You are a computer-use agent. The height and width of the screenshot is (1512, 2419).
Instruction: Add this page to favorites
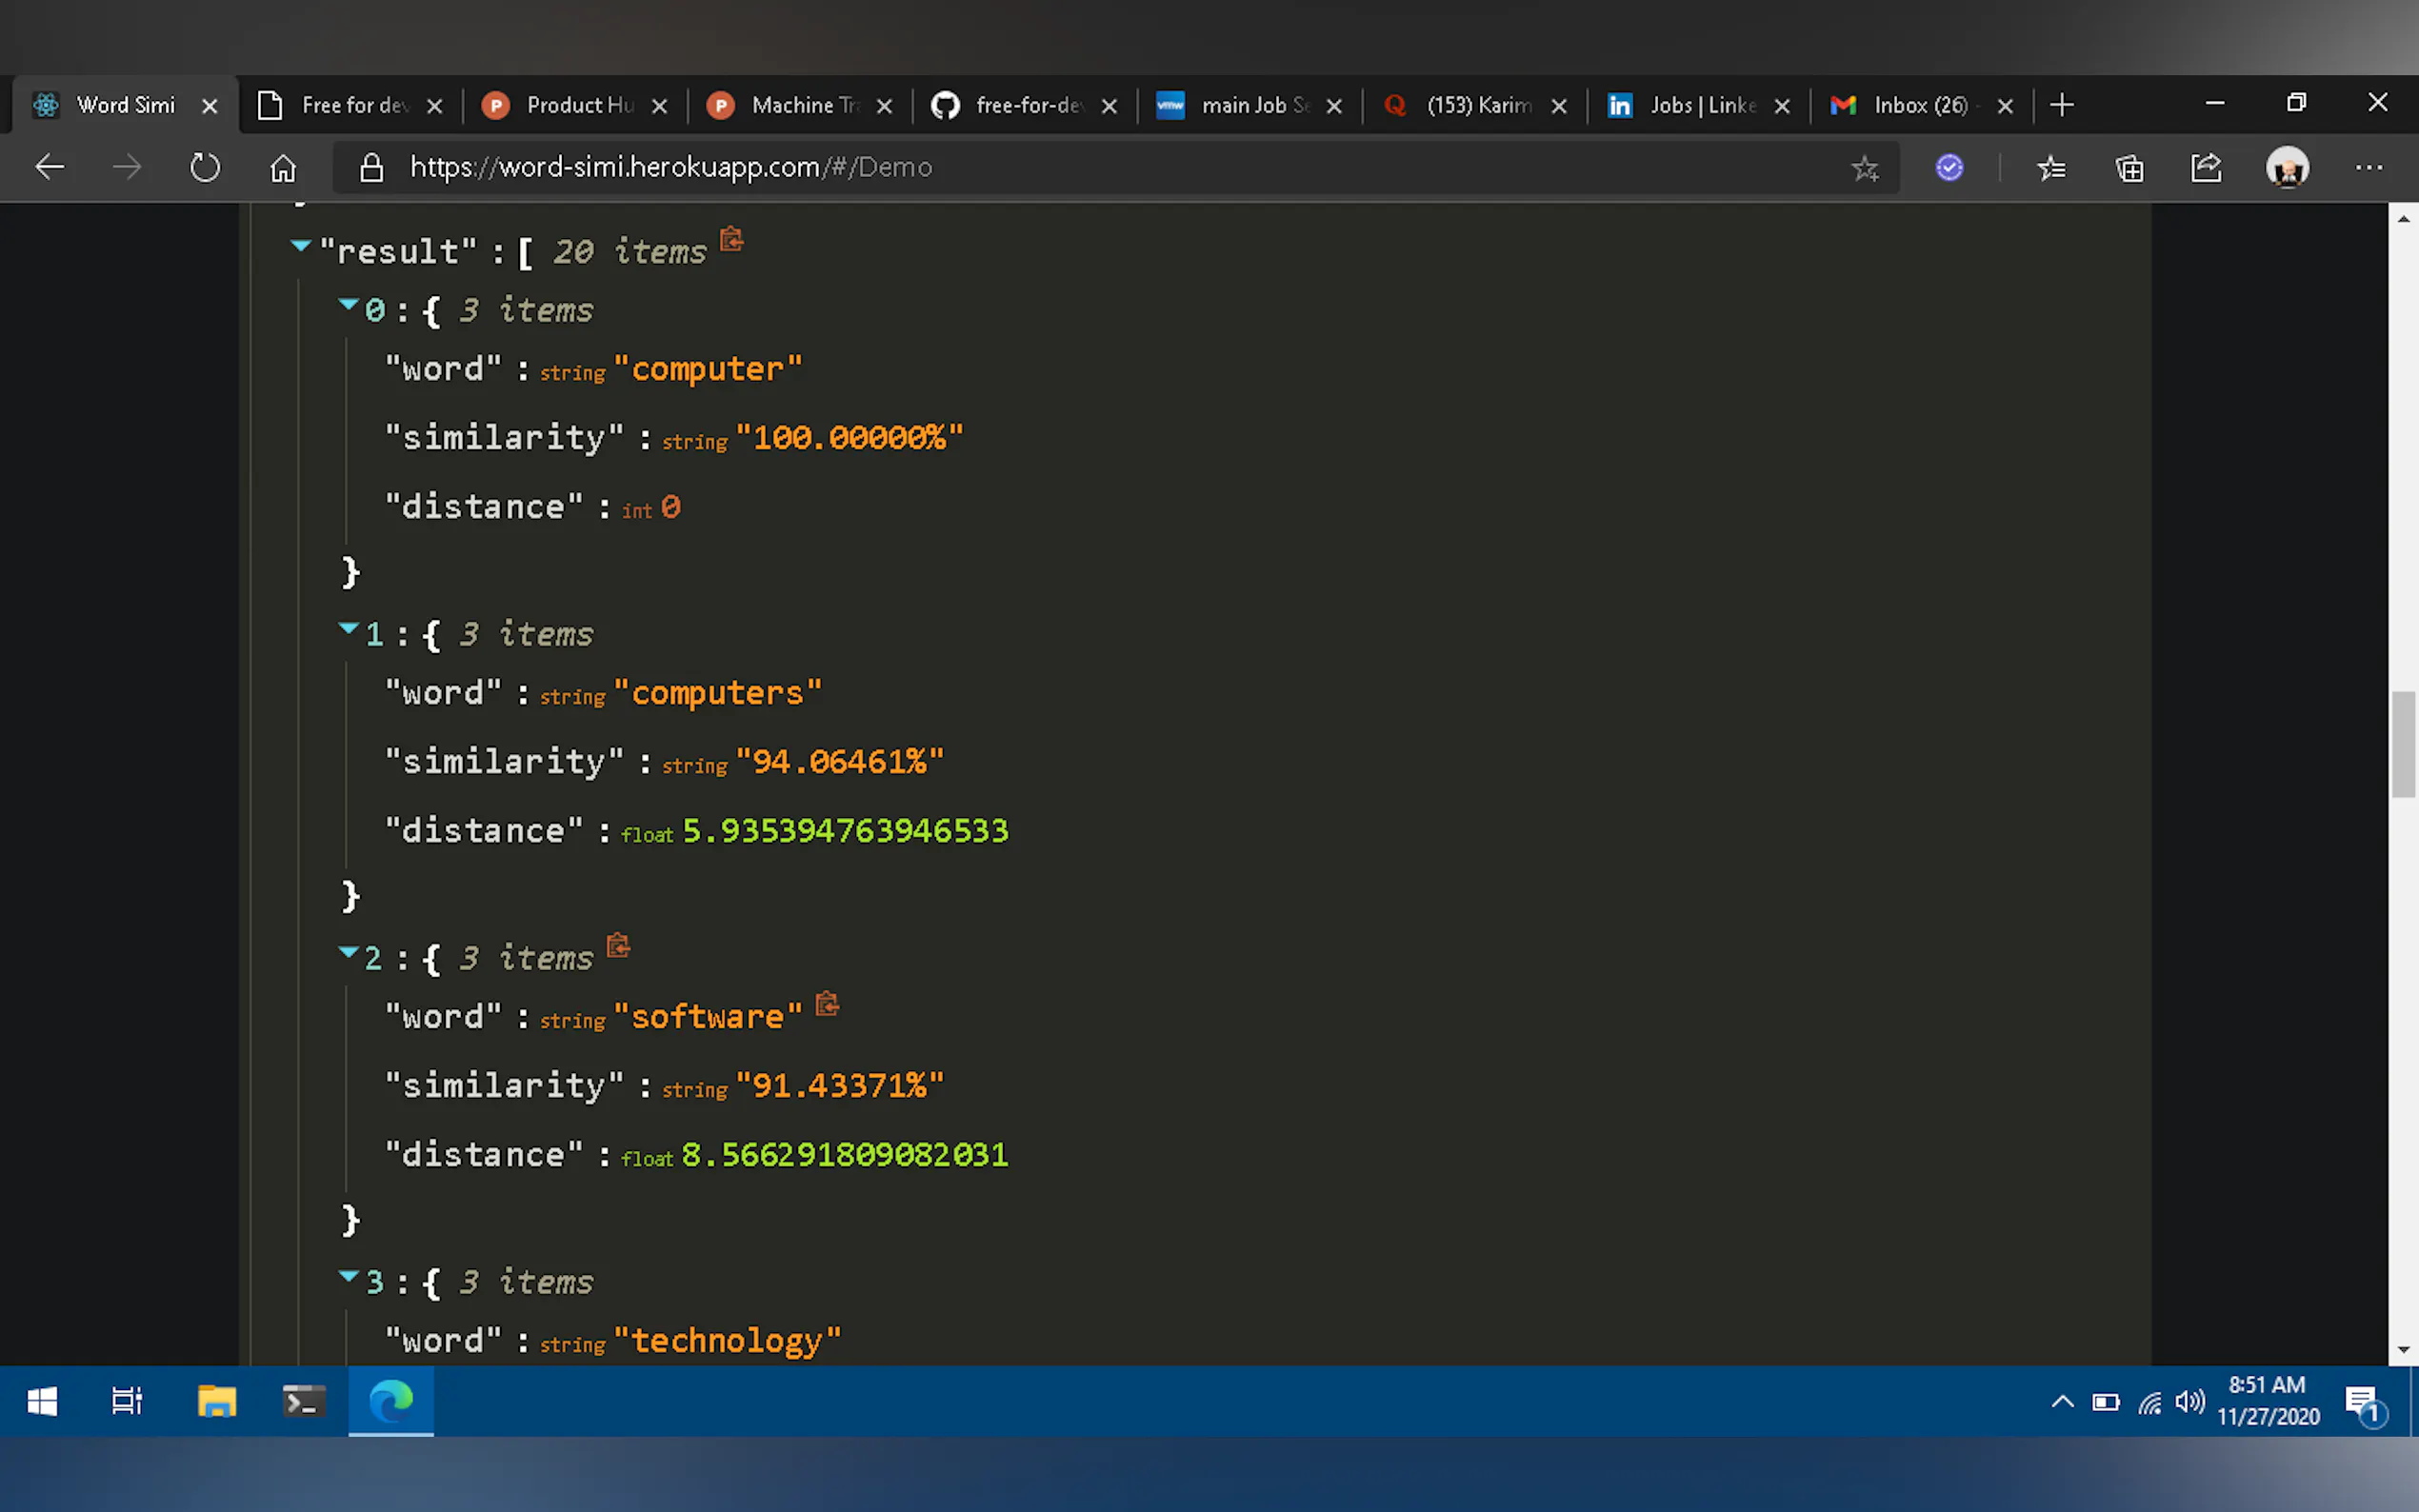click(1864, 168)
